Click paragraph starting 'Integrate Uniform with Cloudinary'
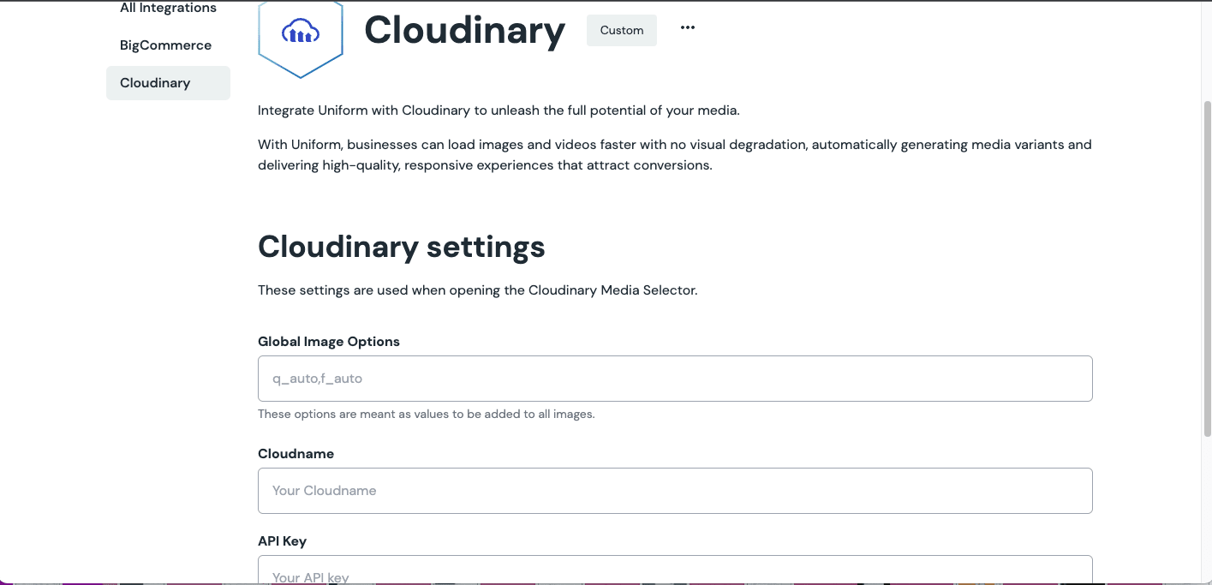The width and height of the screenshot is (1212, 585). (x=499, y=110)
